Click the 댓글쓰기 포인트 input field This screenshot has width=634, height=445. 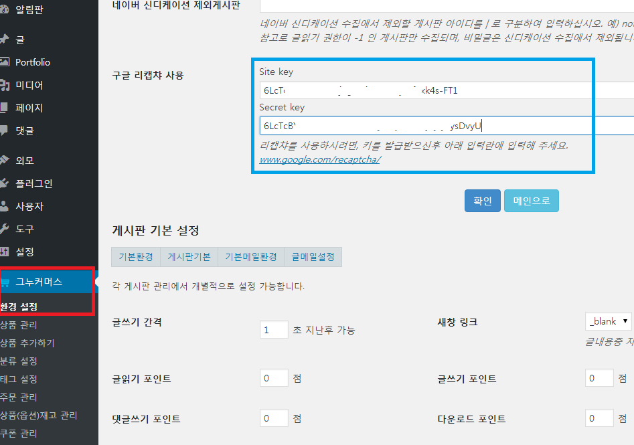[x=274, y=418]
